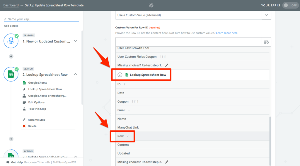
Task: Click the insert-field icon beside Row ID input
Action: [x=266, y=42]
